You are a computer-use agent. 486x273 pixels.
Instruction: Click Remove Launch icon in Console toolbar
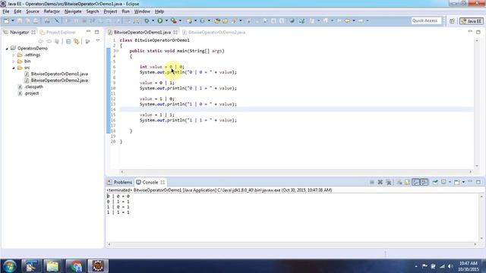coord(380,182)
